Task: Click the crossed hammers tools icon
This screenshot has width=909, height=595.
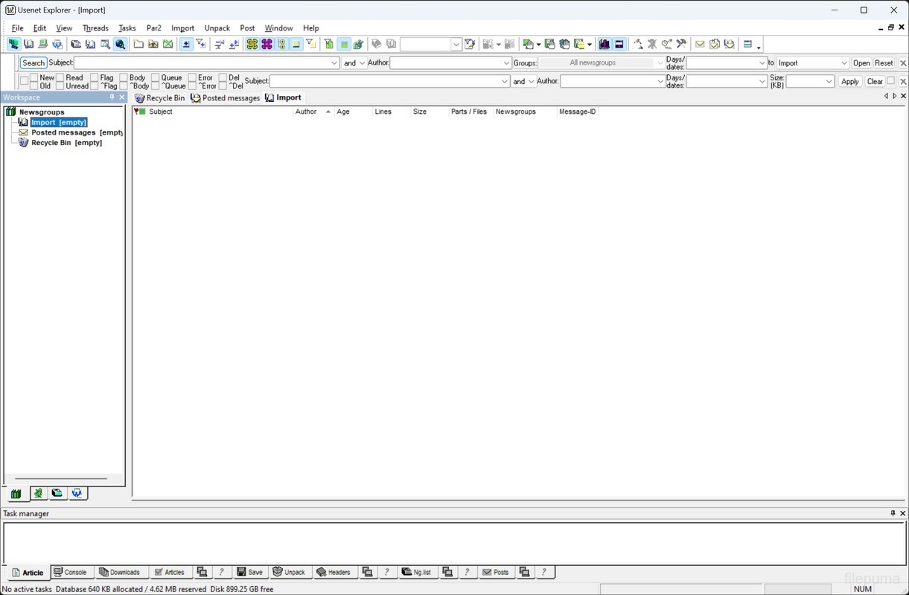Action: 681,45
